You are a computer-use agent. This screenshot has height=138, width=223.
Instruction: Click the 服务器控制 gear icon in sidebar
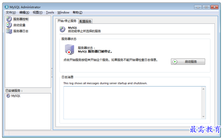[x=9, y=19]
